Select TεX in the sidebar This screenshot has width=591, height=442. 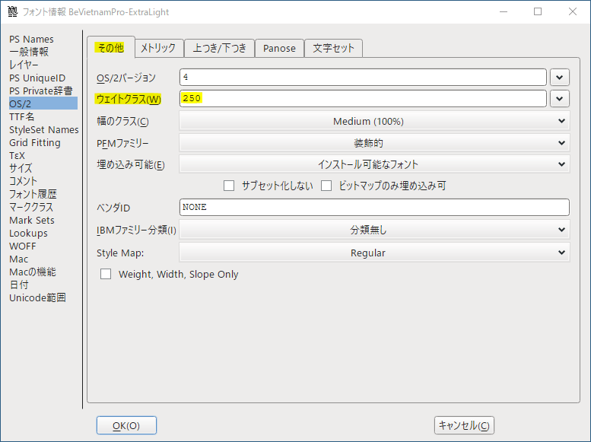click(17, 155)
